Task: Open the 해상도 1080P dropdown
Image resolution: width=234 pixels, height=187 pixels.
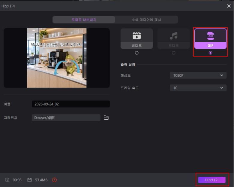Action: (x=198, y=75)
